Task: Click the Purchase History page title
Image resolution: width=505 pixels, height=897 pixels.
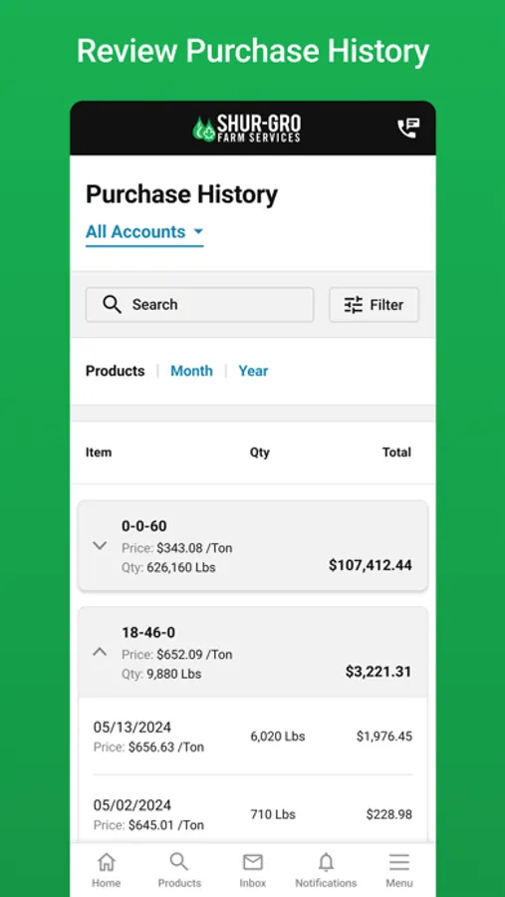Action: coord(181,194)
